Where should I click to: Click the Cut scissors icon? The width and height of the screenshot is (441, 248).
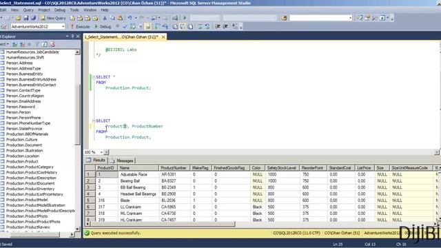coord(105,18)
